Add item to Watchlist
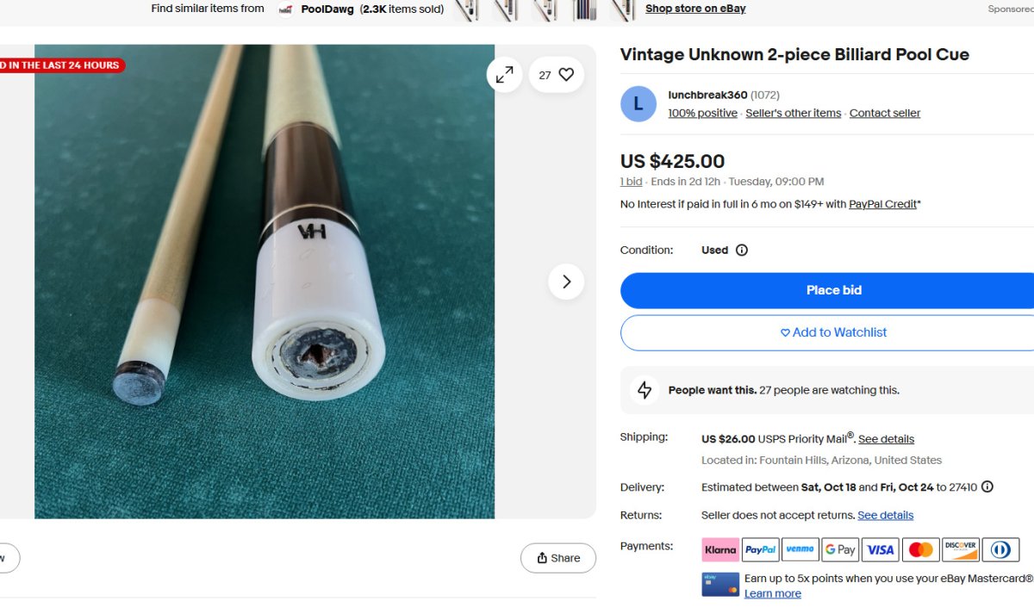The width and height of the screenshot is (1034, 607). coord(833,332)
